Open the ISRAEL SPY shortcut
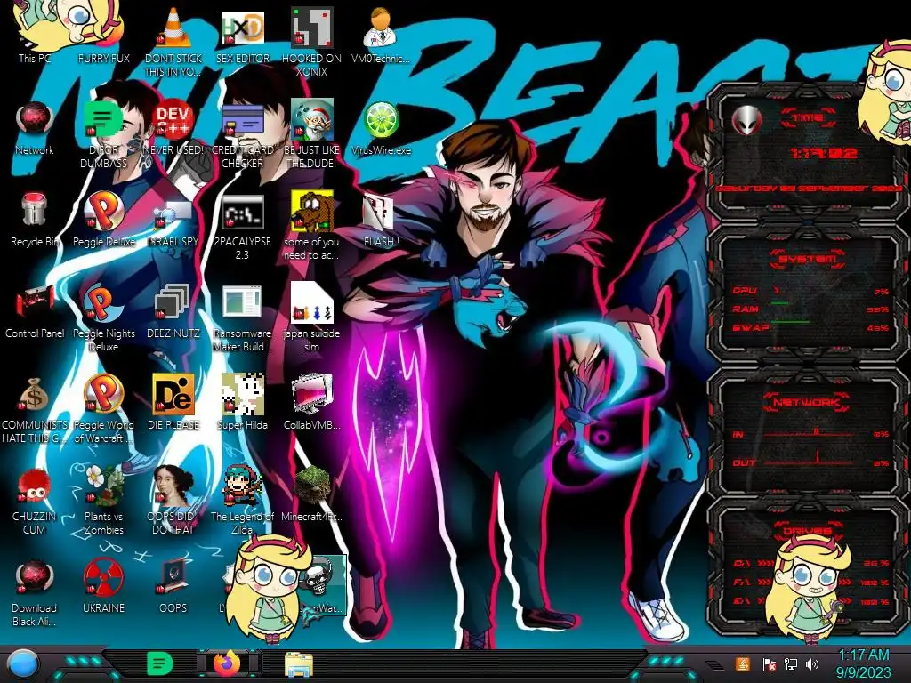This screenshot has width=911, height=683. [x=173, y=220]
